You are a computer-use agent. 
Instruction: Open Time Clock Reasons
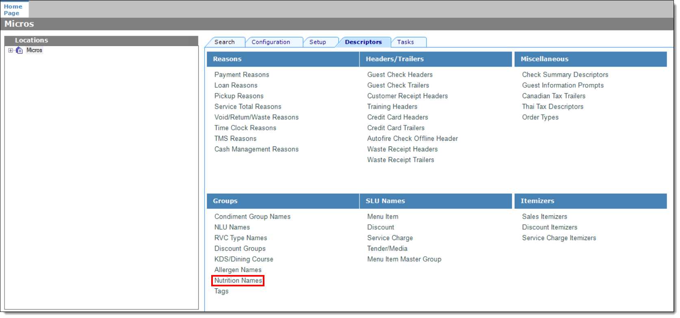point(245,128)
